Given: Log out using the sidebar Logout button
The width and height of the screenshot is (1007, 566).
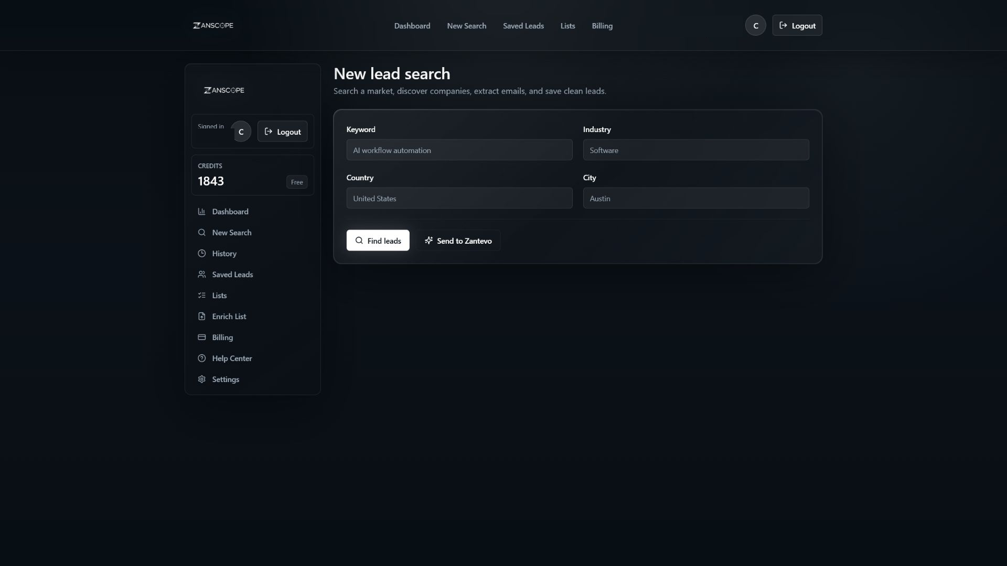Looking at the screenshot, I should click(x=282, y=132).
